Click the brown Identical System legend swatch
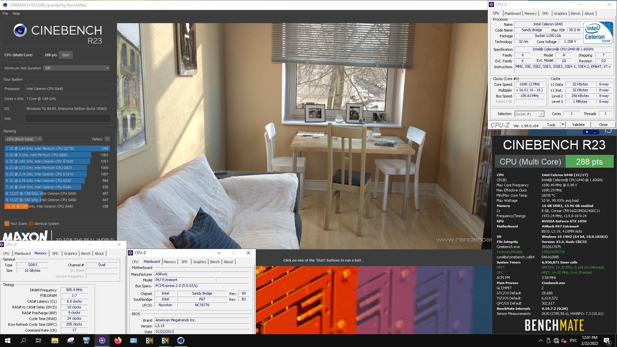The image size is (617, 347). click(31, 224)
